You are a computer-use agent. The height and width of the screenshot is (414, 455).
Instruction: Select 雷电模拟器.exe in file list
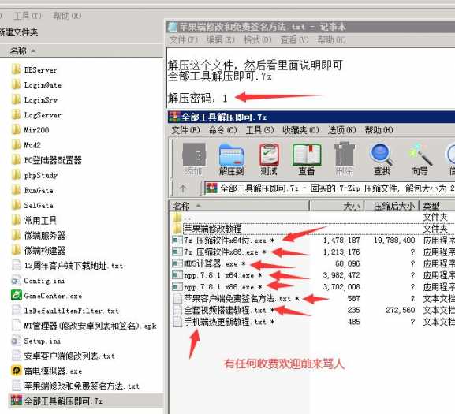47,371
